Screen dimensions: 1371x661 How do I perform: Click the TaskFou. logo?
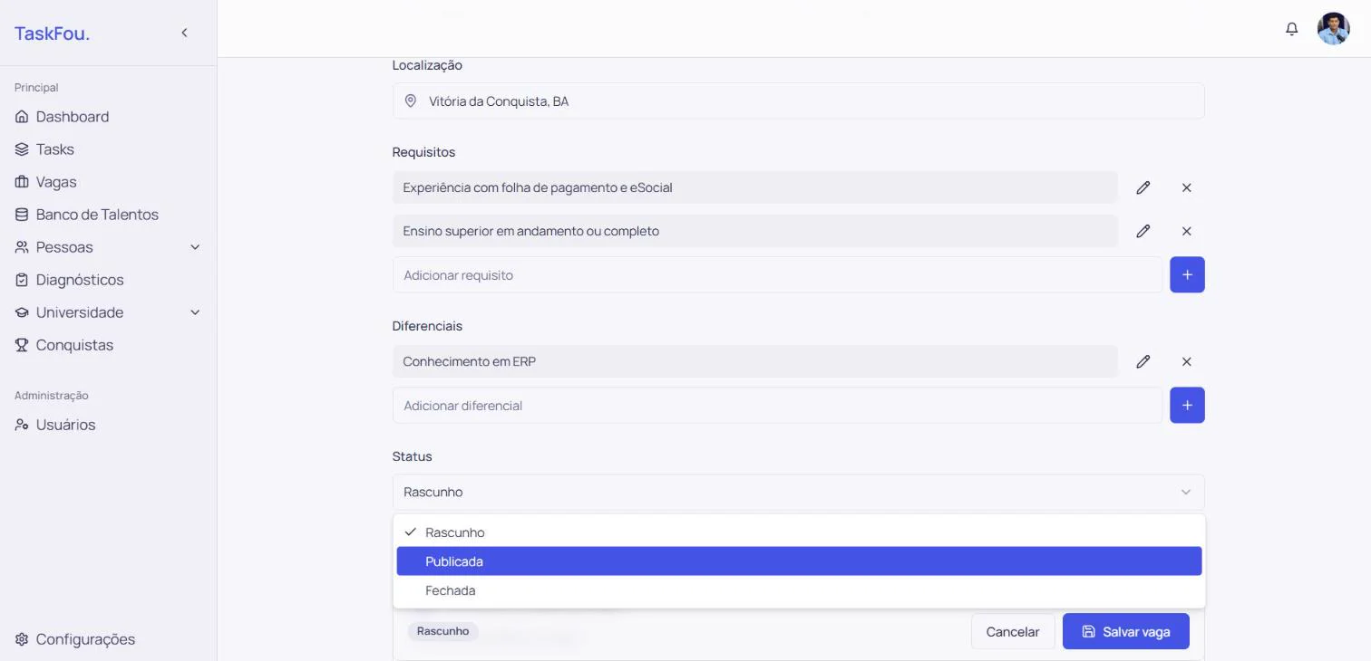[52, 34]
